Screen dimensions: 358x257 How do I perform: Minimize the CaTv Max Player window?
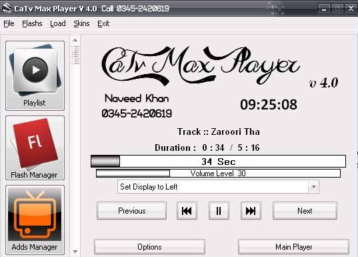coord(324,9)
